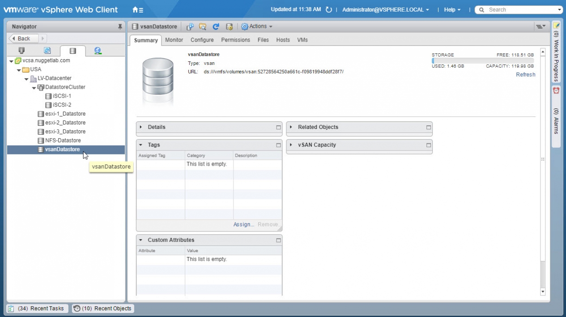Click the Home menu icon in header

[138, 10]
